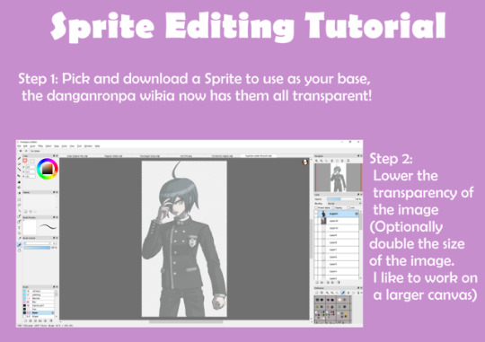Click the zoom-in icon in the Reference panel
485x342 pixels.
click(327, 293)
